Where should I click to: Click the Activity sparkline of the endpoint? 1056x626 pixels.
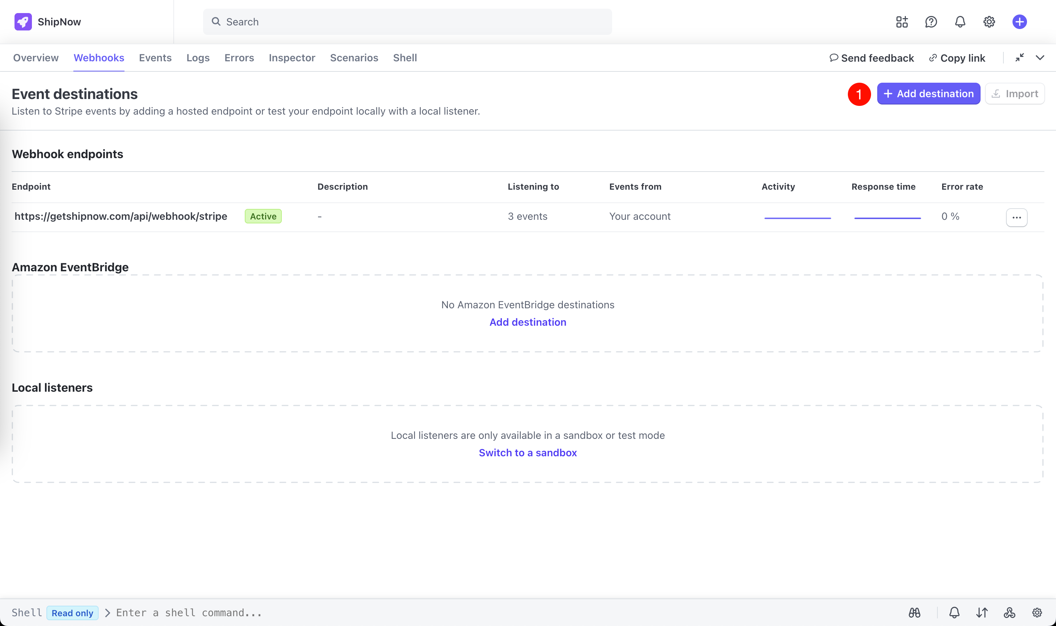[x=797, y=217]
